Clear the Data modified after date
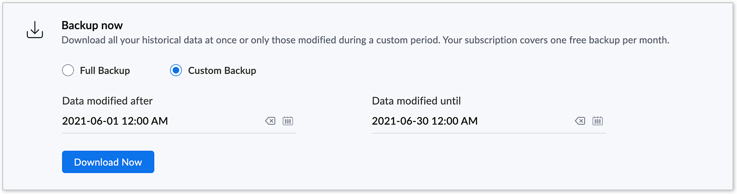This screenshot has width=737, height=194. (270, 121)
